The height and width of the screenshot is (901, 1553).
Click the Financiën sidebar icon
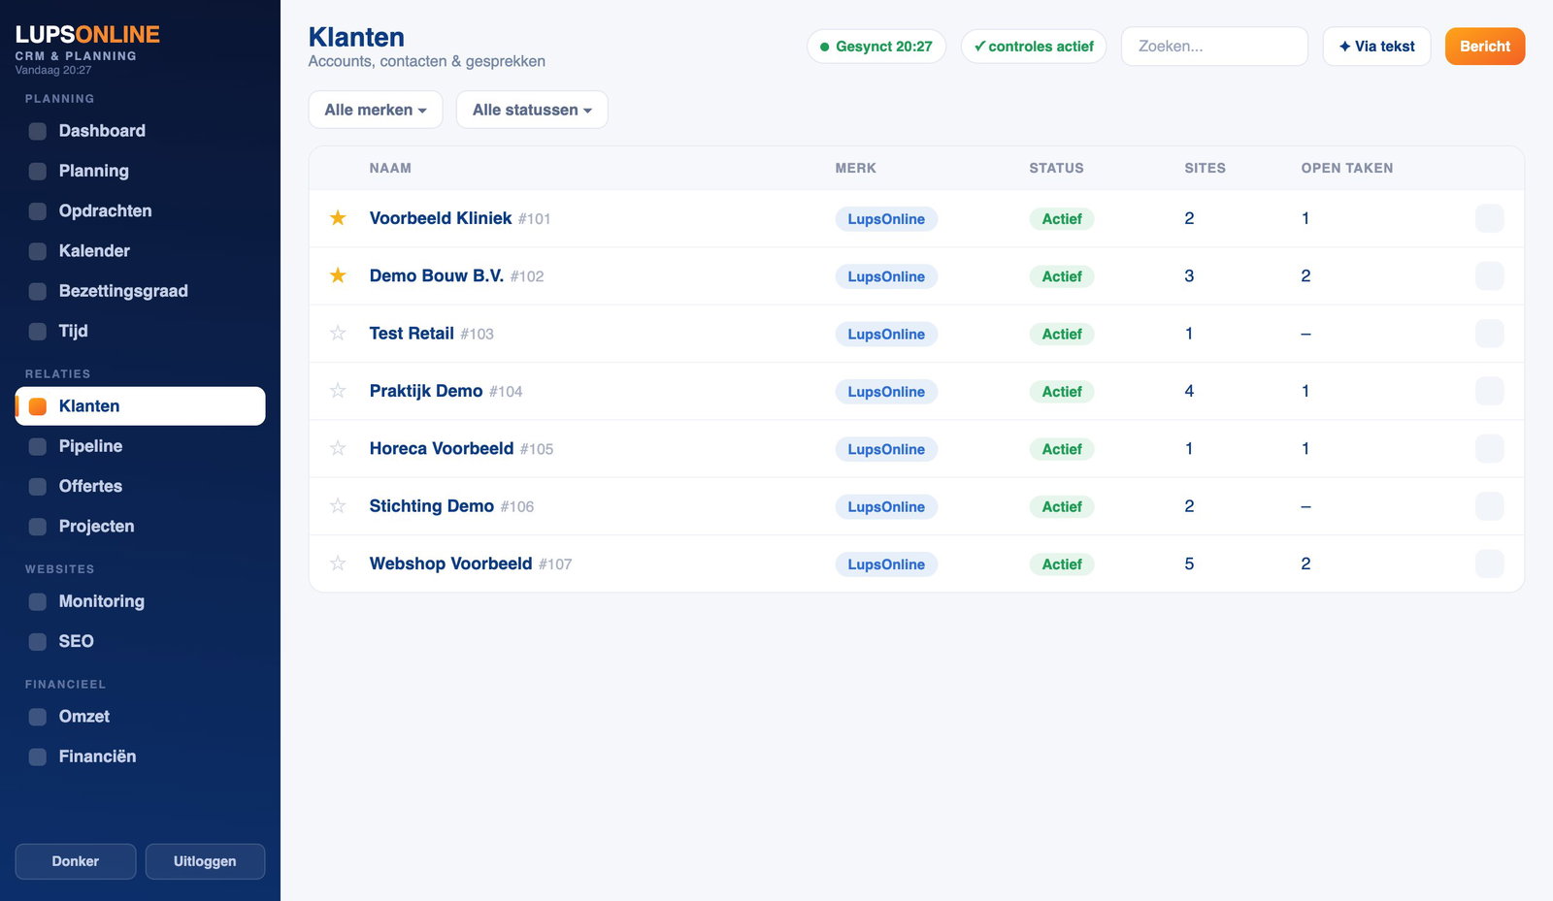pyautogui.click(x=38, y=756)
